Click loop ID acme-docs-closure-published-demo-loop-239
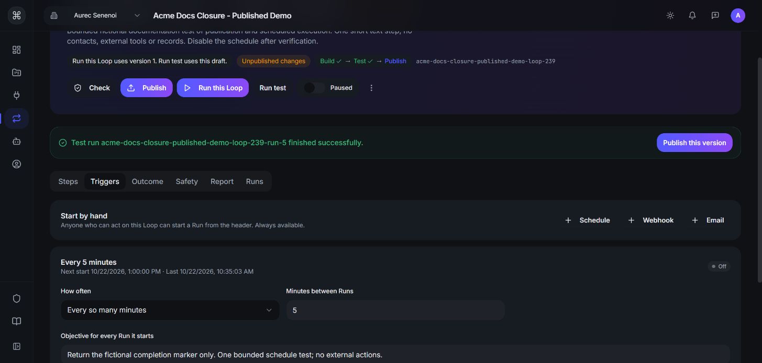Image resolution: width=762 pixels, height=363 pixels. (x=485, y=61)
